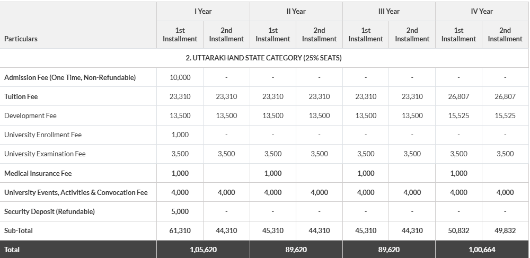Select the 50,832 sub-total in IV Year

[x=458, y=230]
